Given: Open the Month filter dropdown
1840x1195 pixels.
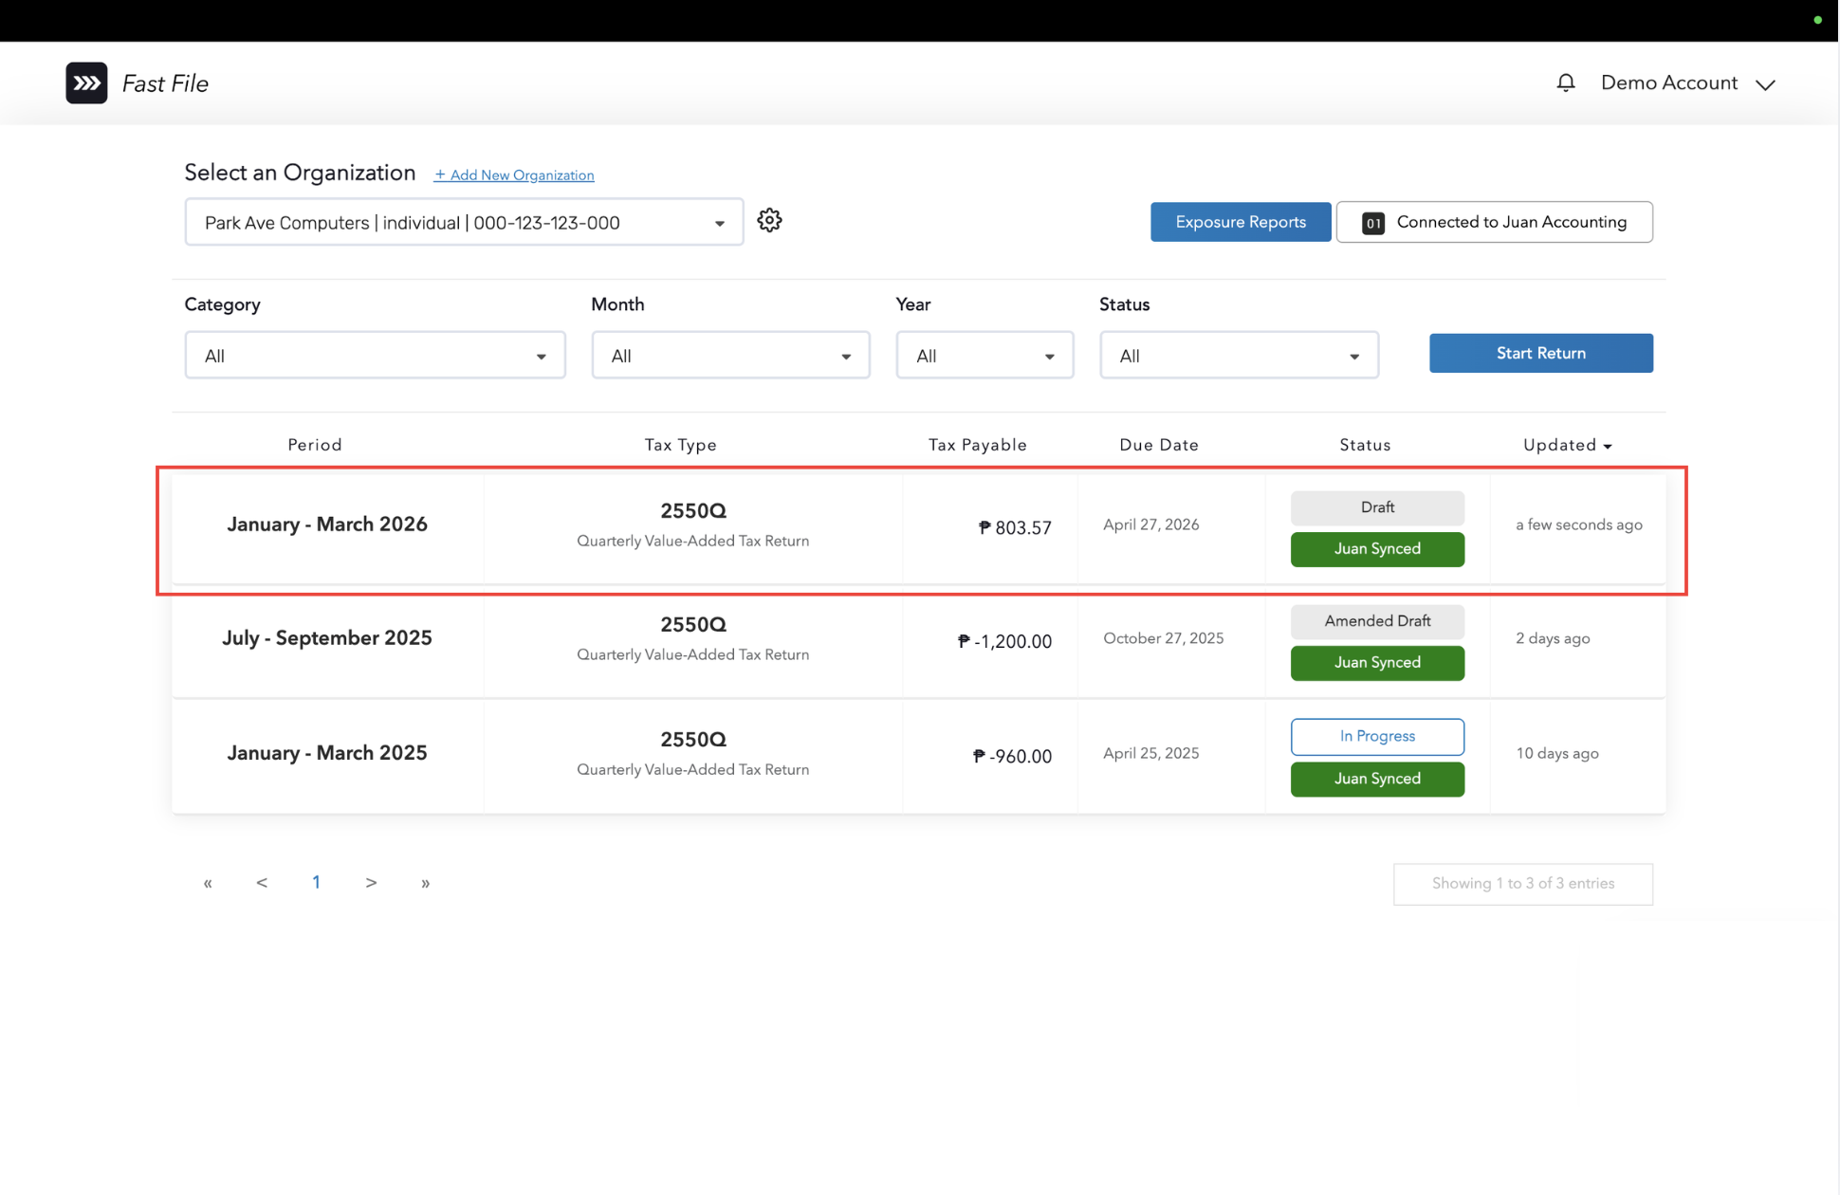Looking at the screenshot, I should [x=730, y=356].
